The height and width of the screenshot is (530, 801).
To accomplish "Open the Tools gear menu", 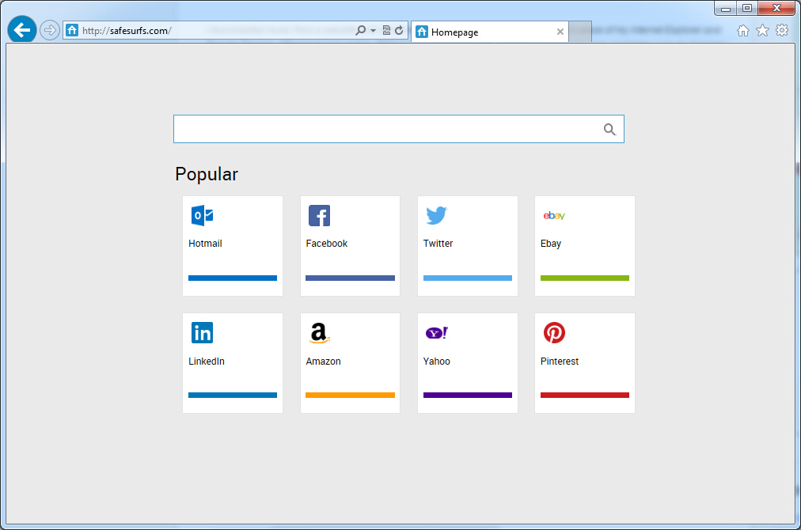I will [x=782, y=31].
